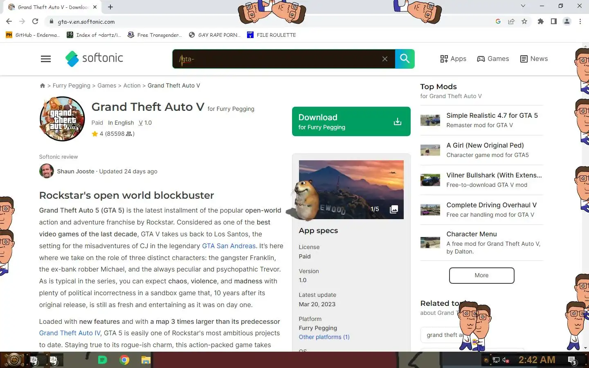Open the tab search chevron
Screen dimensions: 589x368
[523, 6]
